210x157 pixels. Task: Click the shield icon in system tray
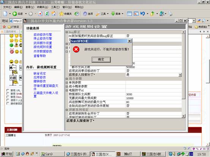click(171, 154)
